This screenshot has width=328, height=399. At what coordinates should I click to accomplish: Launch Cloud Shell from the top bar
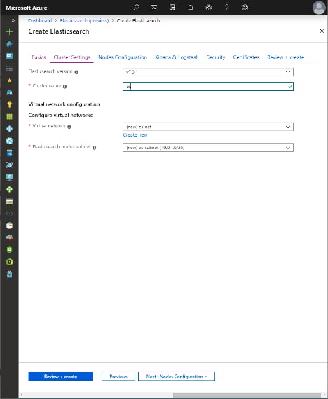point(154,8)
